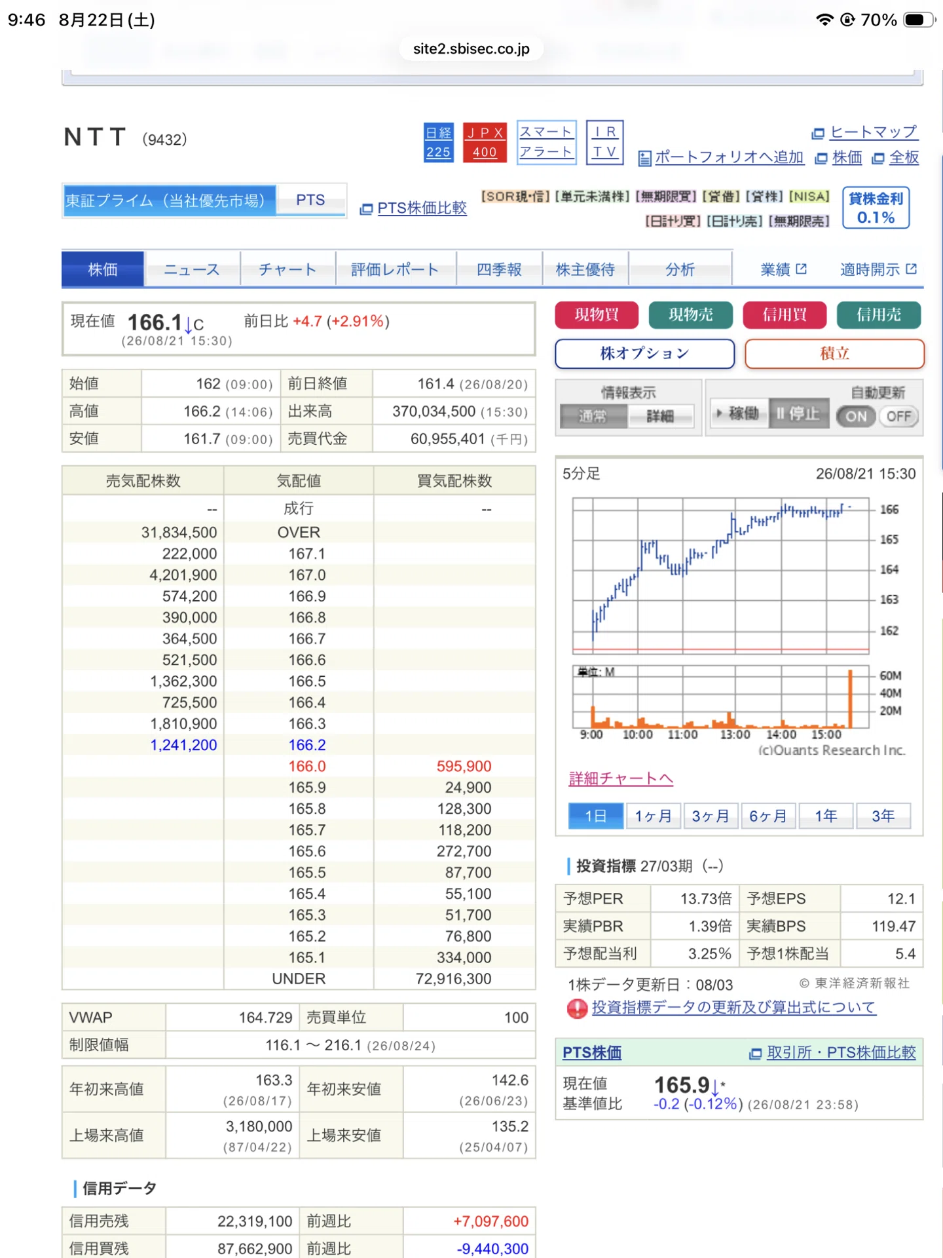943x1258 pixels.
Task: Select 6ヶ月 chart period
Action: click(x=768, y=816)
